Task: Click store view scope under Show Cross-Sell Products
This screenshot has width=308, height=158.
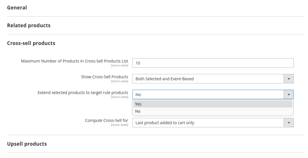Action: [x=120, y=82]
